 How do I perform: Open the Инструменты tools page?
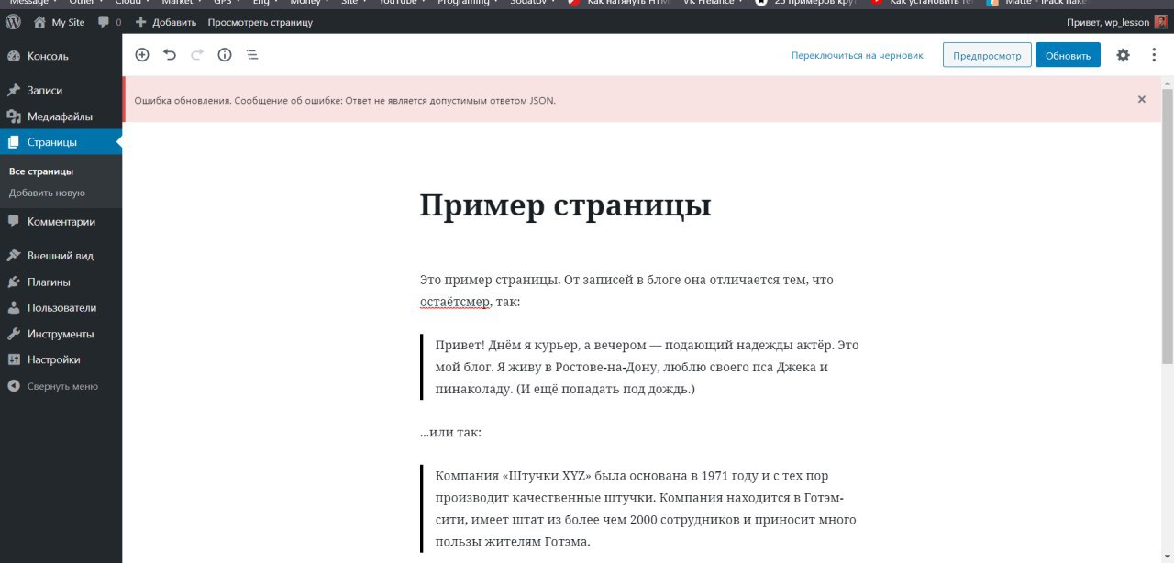click(x=61, y=334)
